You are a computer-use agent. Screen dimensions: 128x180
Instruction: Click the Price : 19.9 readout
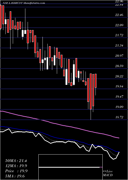[x=16, y=171]
